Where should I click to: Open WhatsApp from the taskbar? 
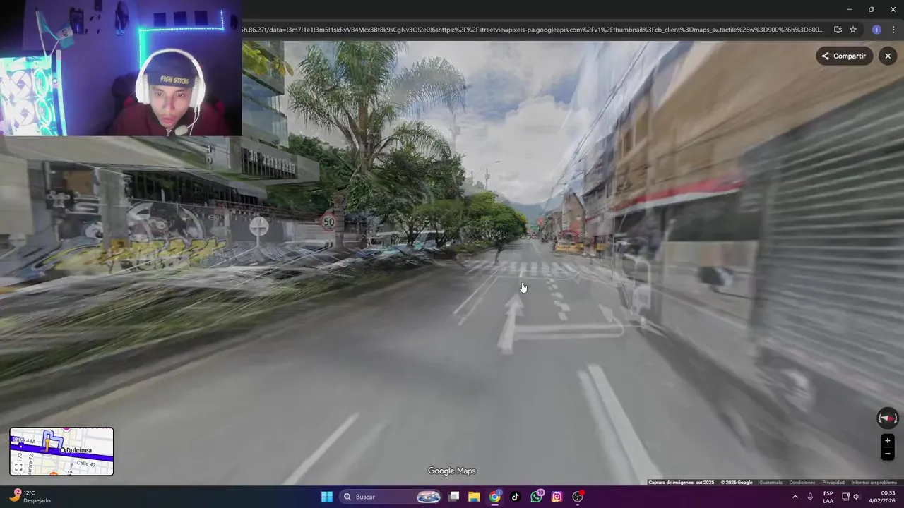click(x=537, y=497)
